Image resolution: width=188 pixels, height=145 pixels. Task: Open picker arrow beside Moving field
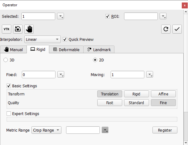[150, 75]
